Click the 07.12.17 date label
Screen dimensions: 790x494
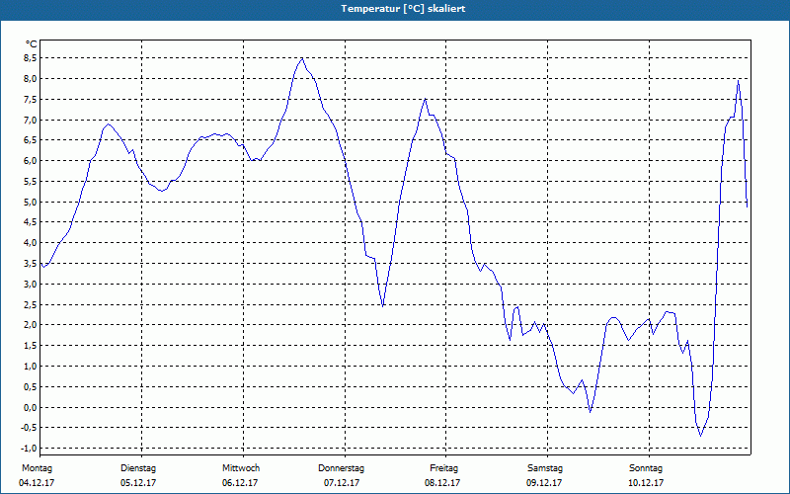pos(342,483)
